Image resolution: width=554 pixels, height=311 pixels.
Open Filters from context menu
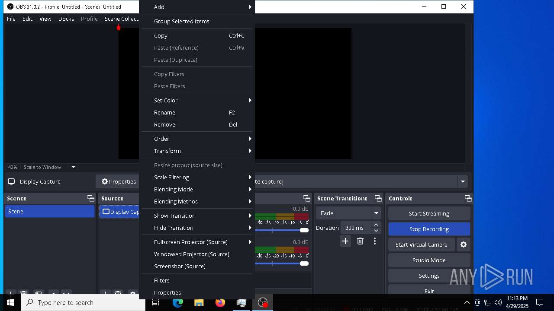point(197,280)
